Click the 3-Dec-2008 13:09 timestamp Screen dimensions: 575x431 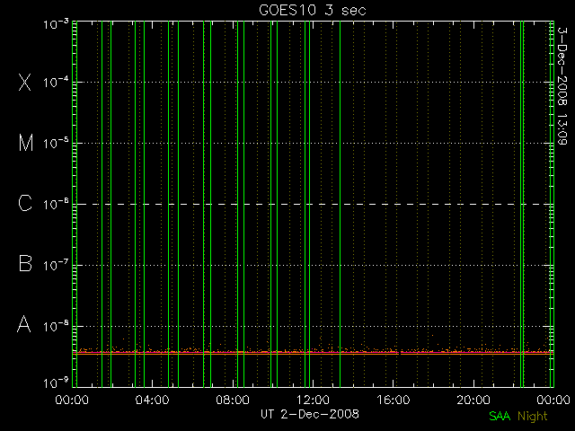pos(562,86)
